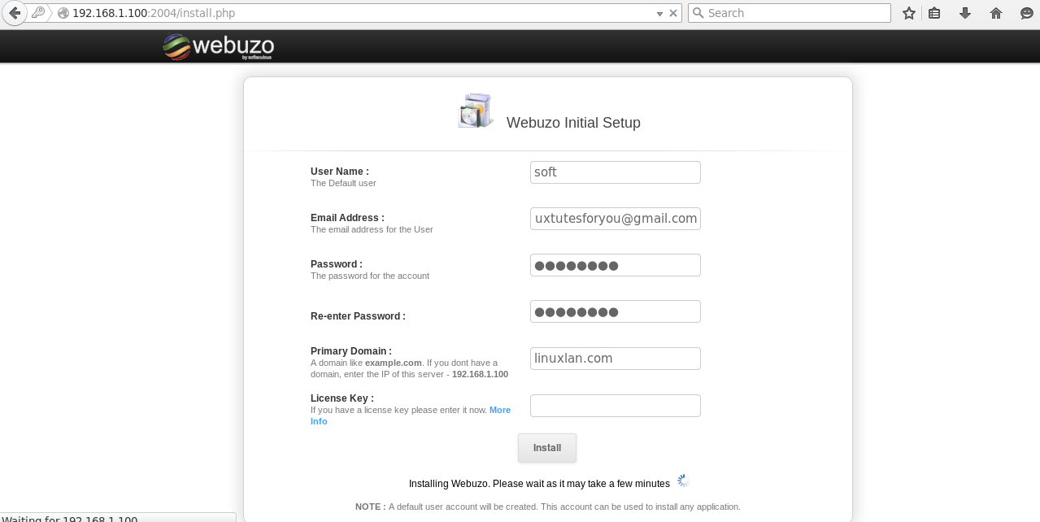Viewport: 1040px width, 522px height.
Task: Stop loading with the X button
Action: 673,13
